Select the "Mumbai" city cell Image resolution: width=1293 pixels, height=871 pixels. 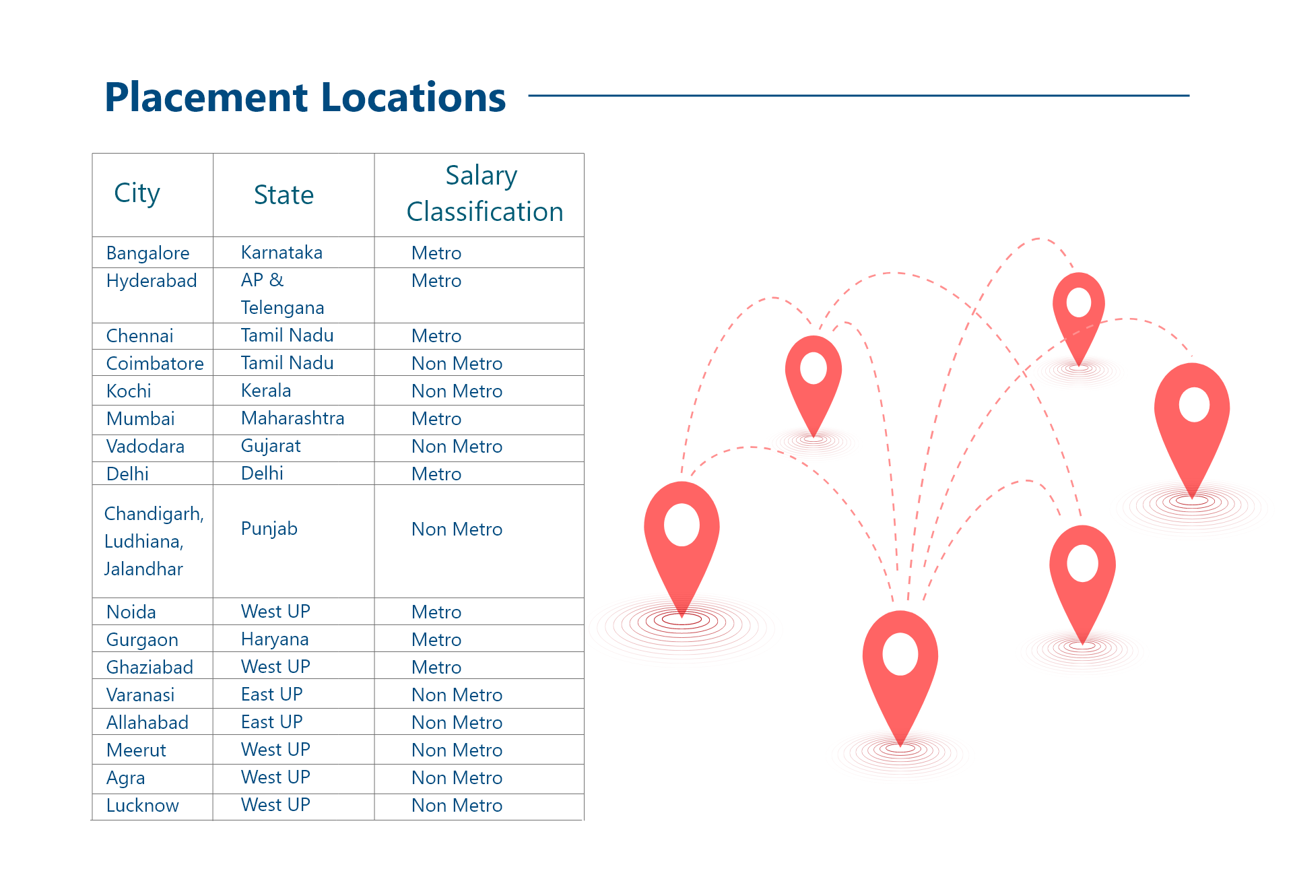tap(140, 419)
